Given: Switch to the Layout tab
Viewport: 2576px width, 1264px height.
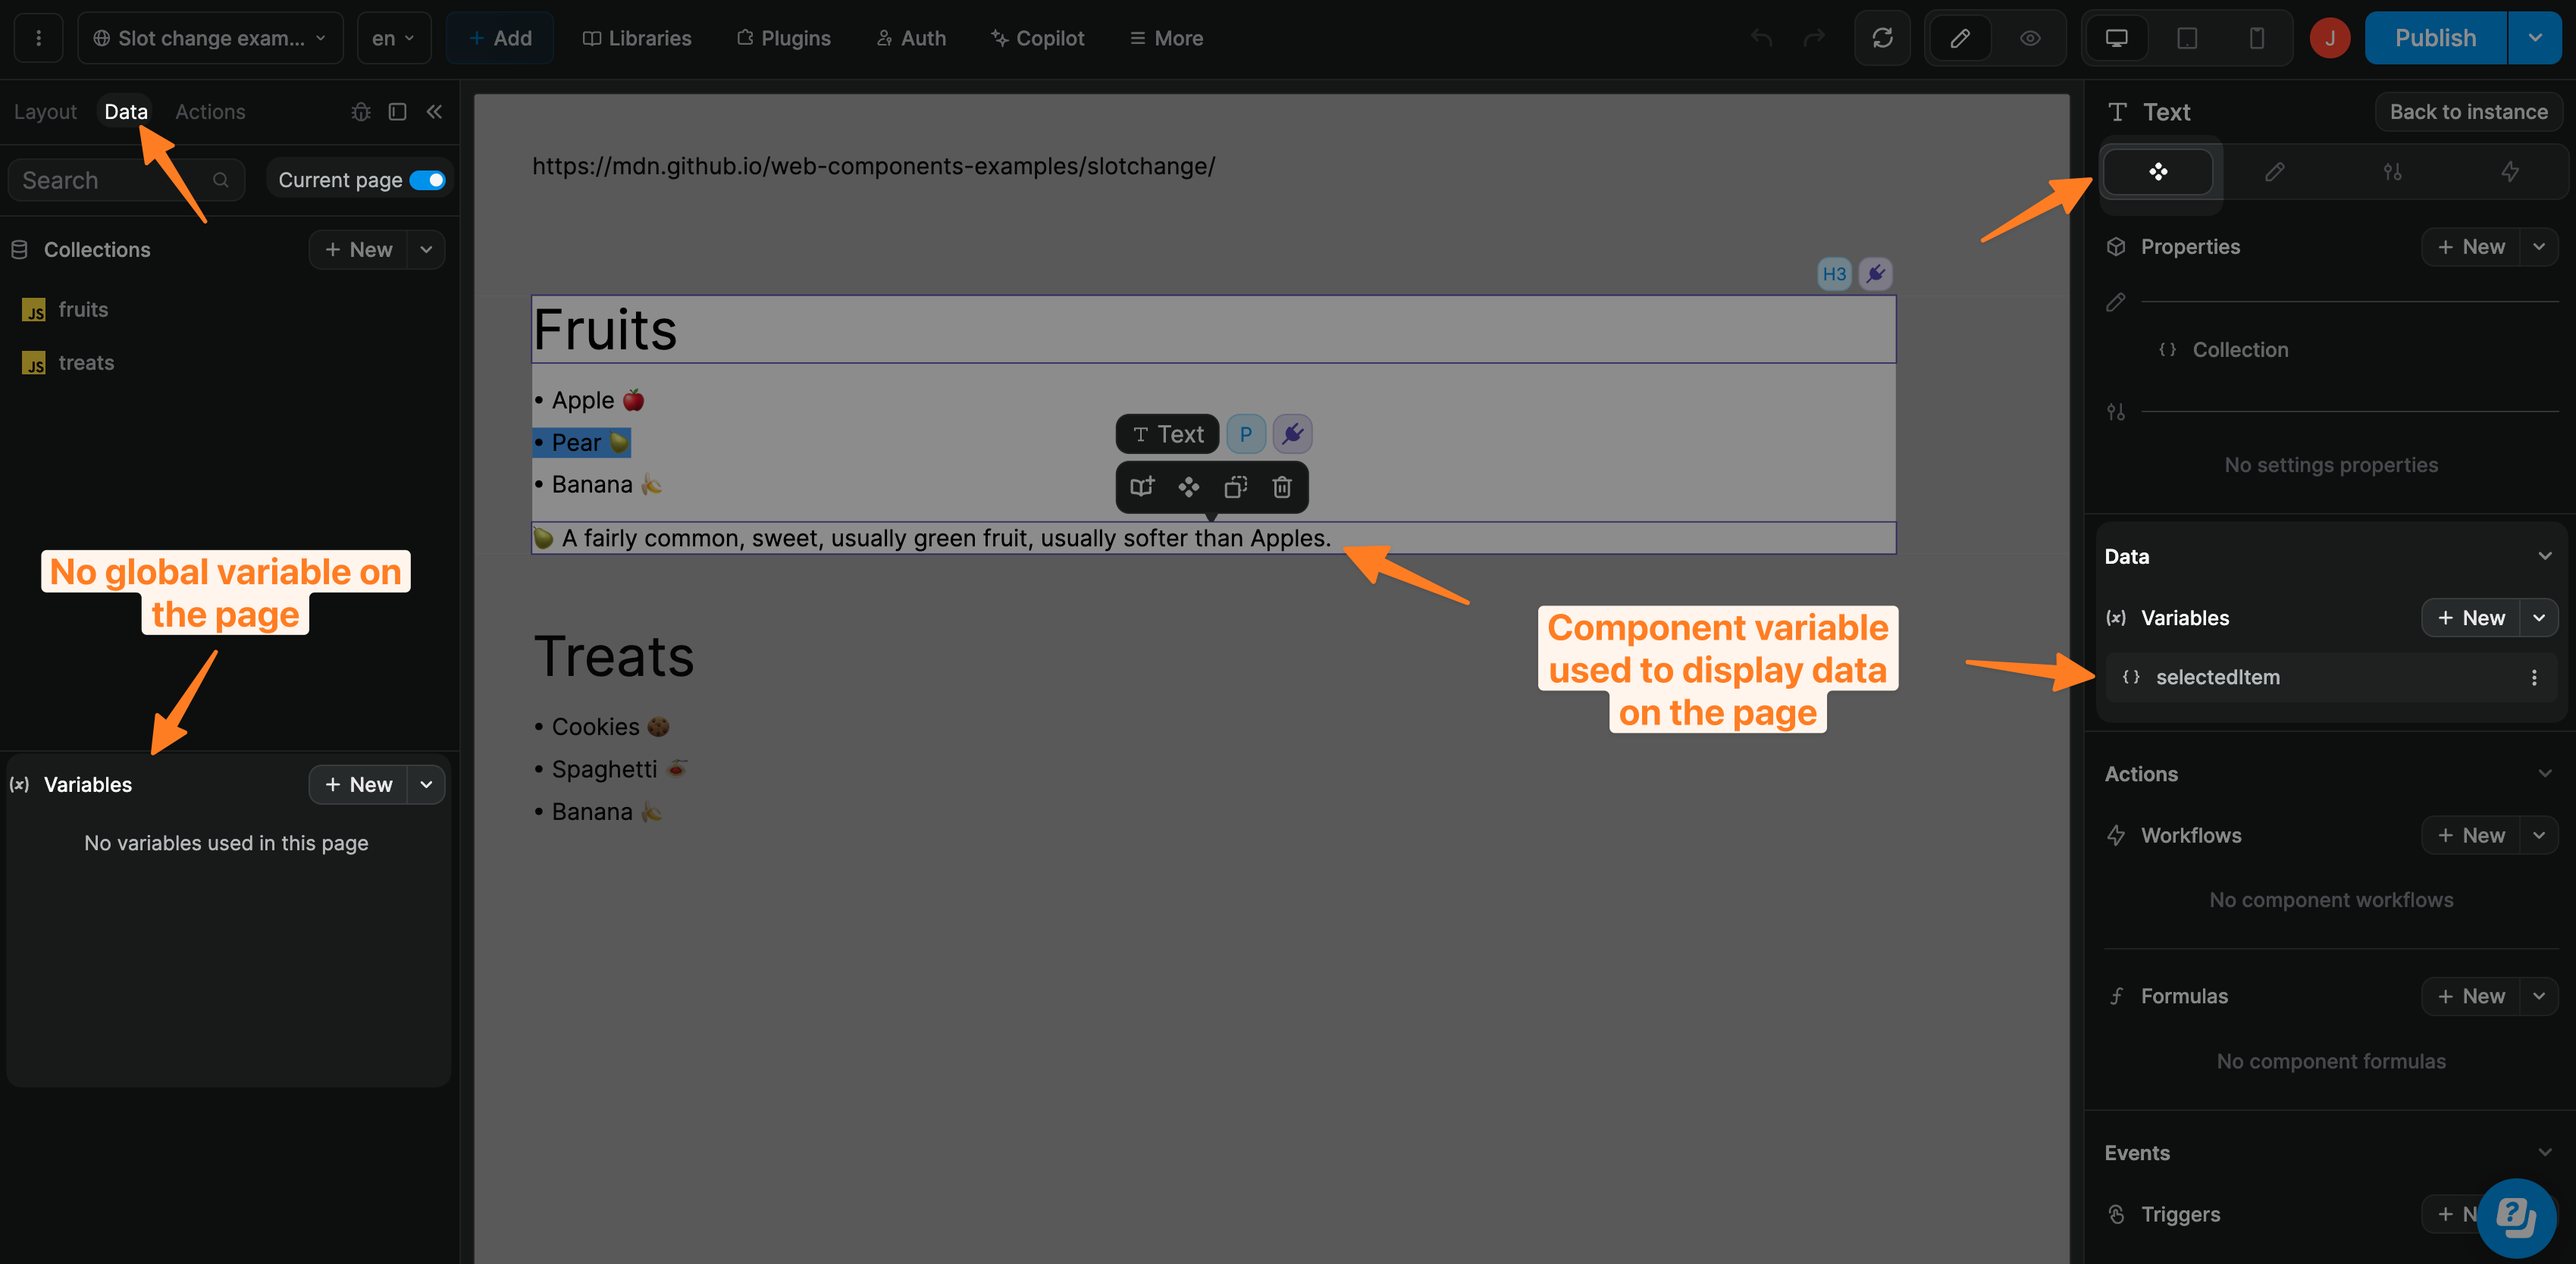Looking at the screenshot, I should pyautogui.click(x=45, y=111).
